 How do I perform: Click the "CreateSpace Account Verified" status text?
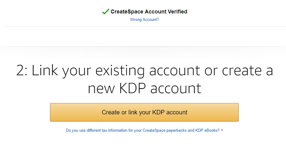(149, 12)
